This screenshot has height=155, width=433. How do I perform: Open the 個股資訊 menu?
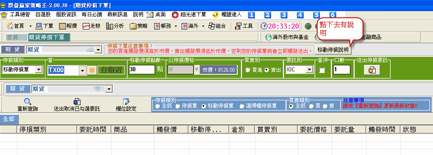[66, 15]
